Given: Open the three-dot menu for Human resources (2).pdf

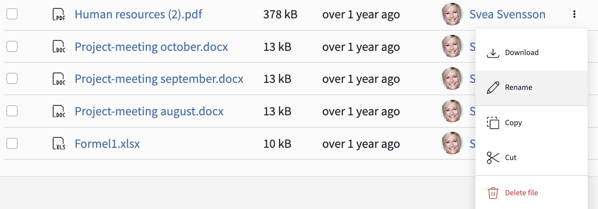Looking at the screenshot, I should click(574, 15).
